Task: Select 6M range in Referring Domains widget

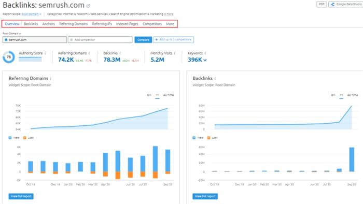Action: tap(149, 95)
